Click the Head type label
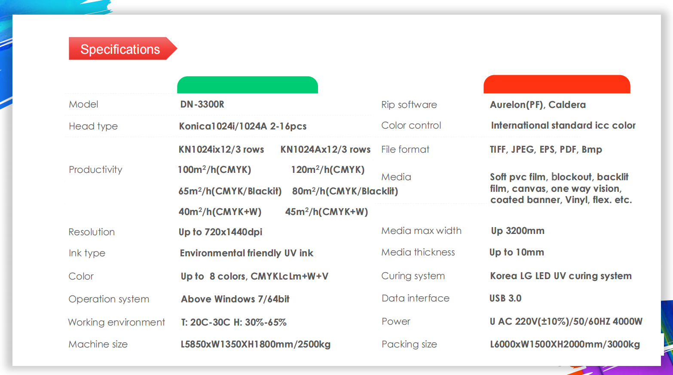 point(93,126)
